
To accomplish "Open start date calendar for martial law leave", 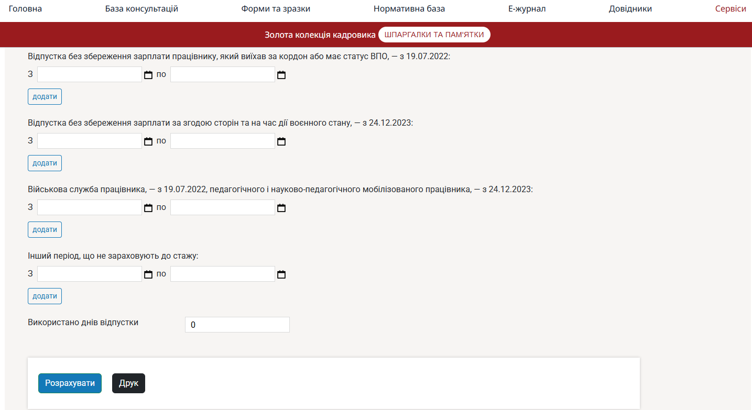I will point(148,141).
